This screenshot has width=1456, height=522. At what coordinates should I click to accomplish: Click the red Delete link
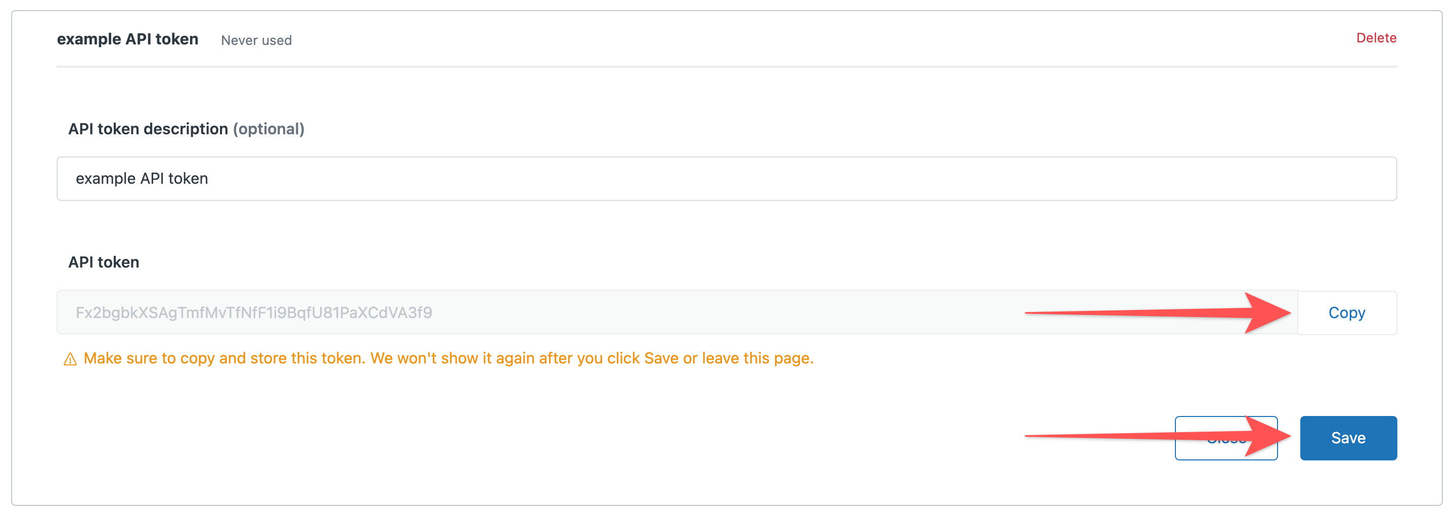coord(1376,38)
